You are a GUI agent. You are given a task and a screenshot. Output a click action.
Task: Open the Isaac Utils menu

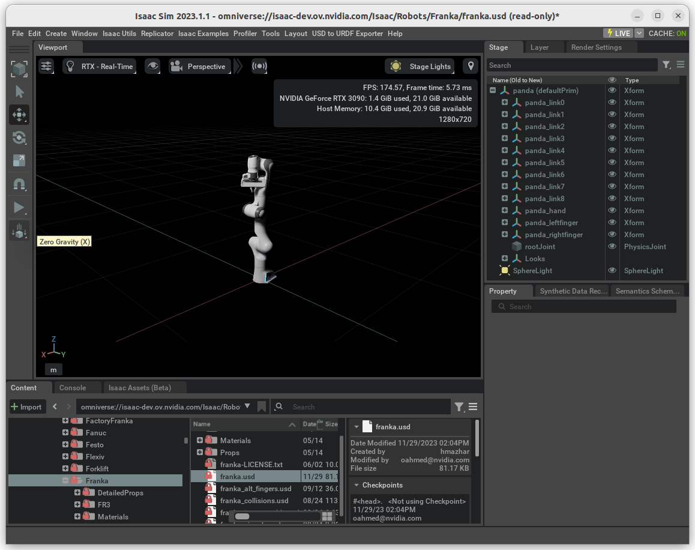(x=119, y=33)
